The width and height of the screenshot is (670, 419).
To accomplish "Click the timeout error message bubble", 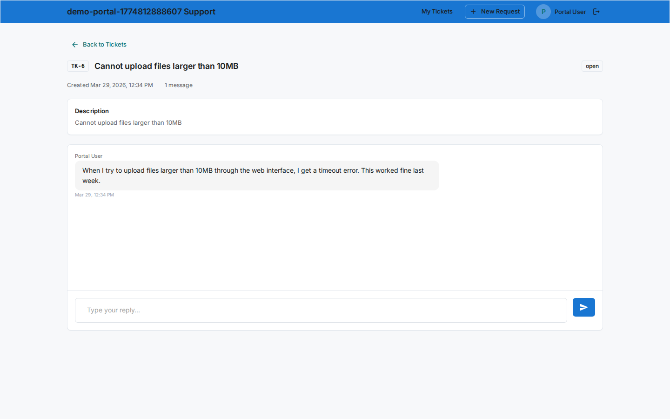I will [256, 176].
